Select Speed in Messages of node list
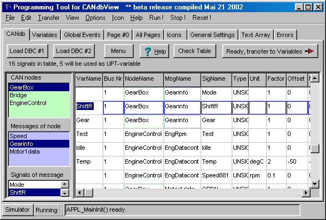Screen dimensions: 326x220 click(39, 136)
